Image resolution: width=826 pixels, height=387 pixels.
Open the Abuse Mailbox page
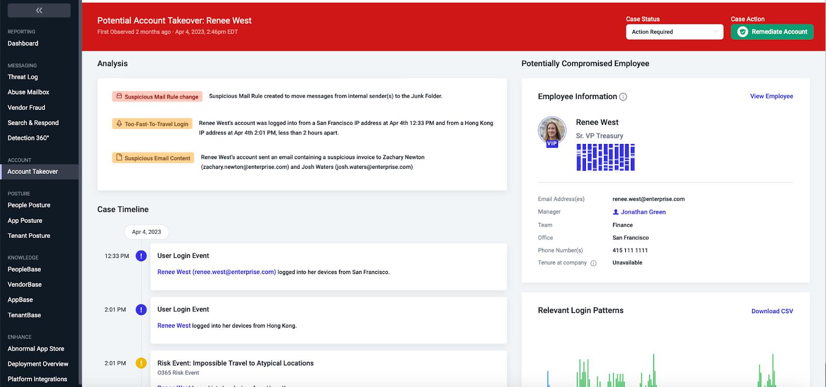click(28, 92)
